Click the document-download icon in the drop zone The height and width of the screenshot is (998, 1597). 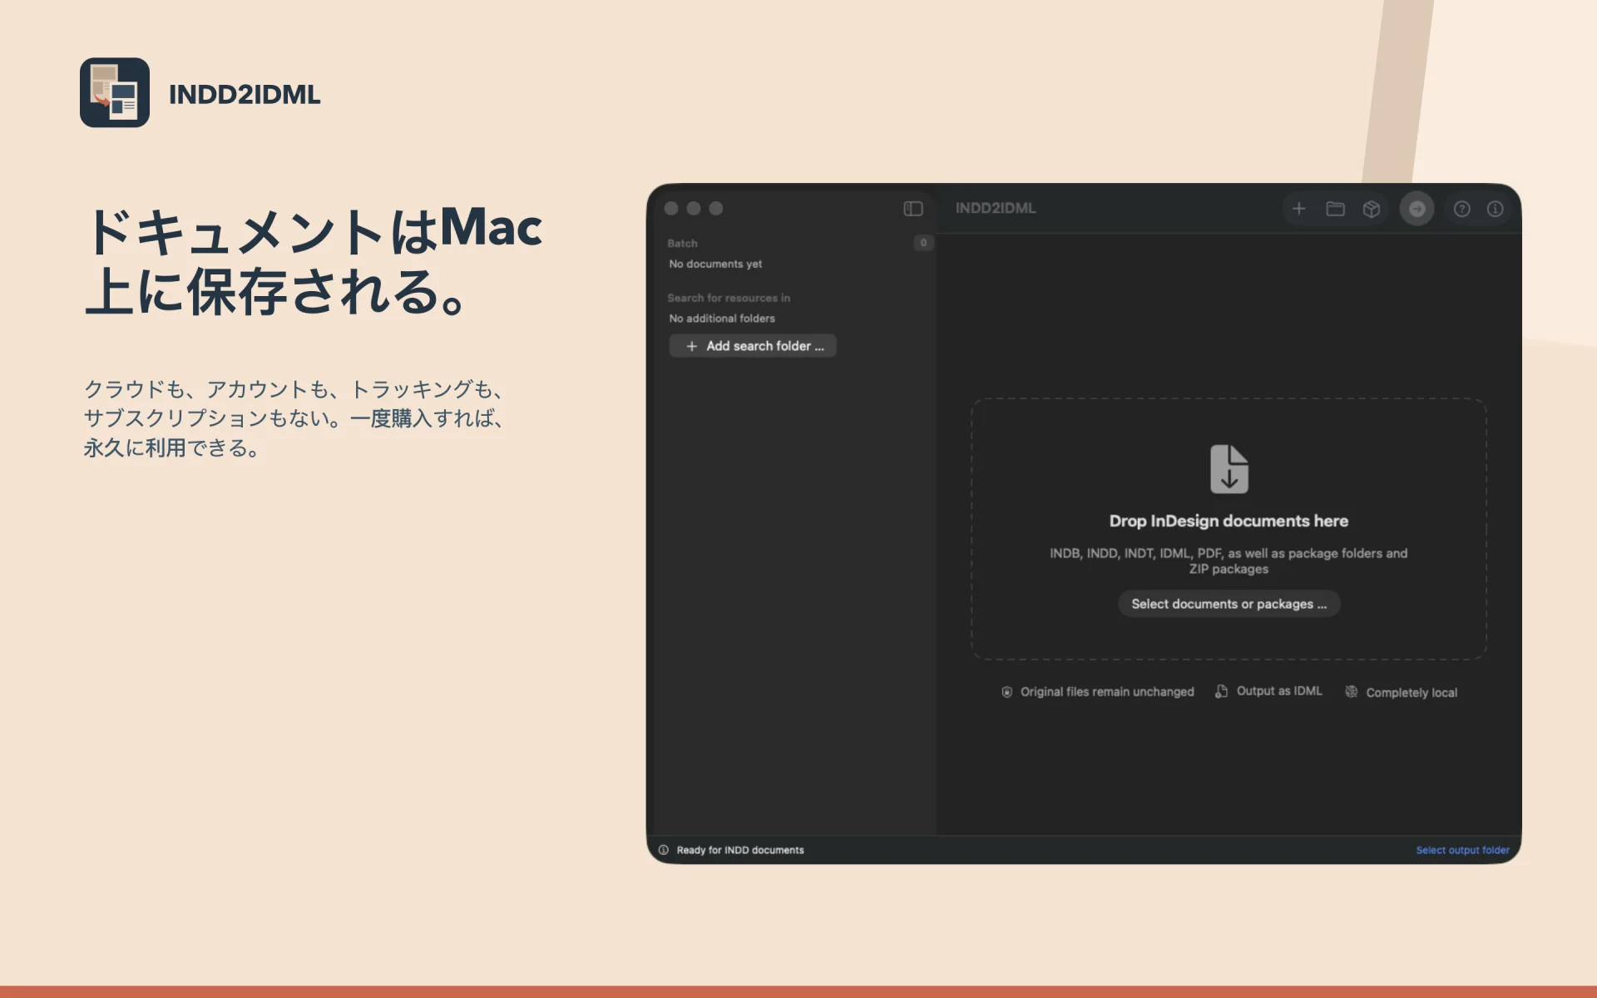click(1229, 469)
